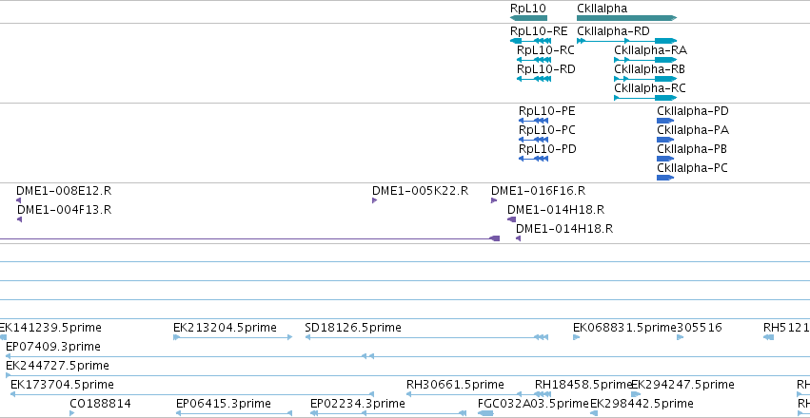The height and width of the screenshot is (418, 810).
Task: Open the RpL10-RE transcript label
Action: pos(539,31)
